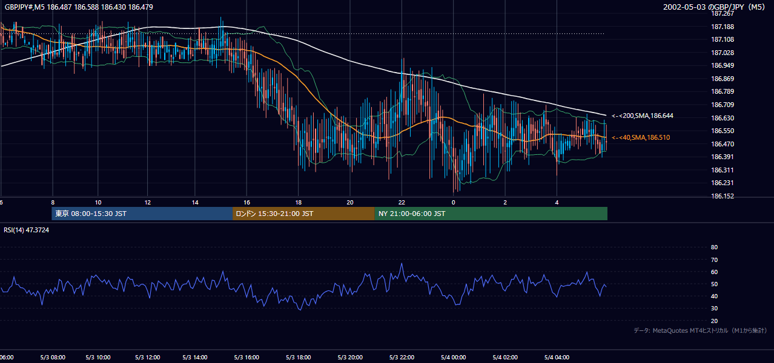Select the 200 SMA label reading 186.644
Viewport: 774px width, 363px height.
click(x=643, y=116)
